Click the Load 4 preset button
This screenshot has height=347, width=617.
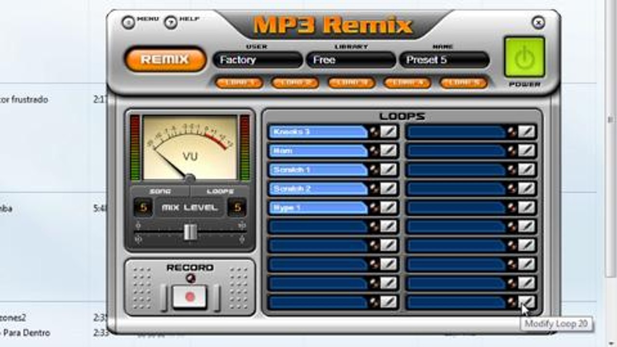[x=407, y=82]
